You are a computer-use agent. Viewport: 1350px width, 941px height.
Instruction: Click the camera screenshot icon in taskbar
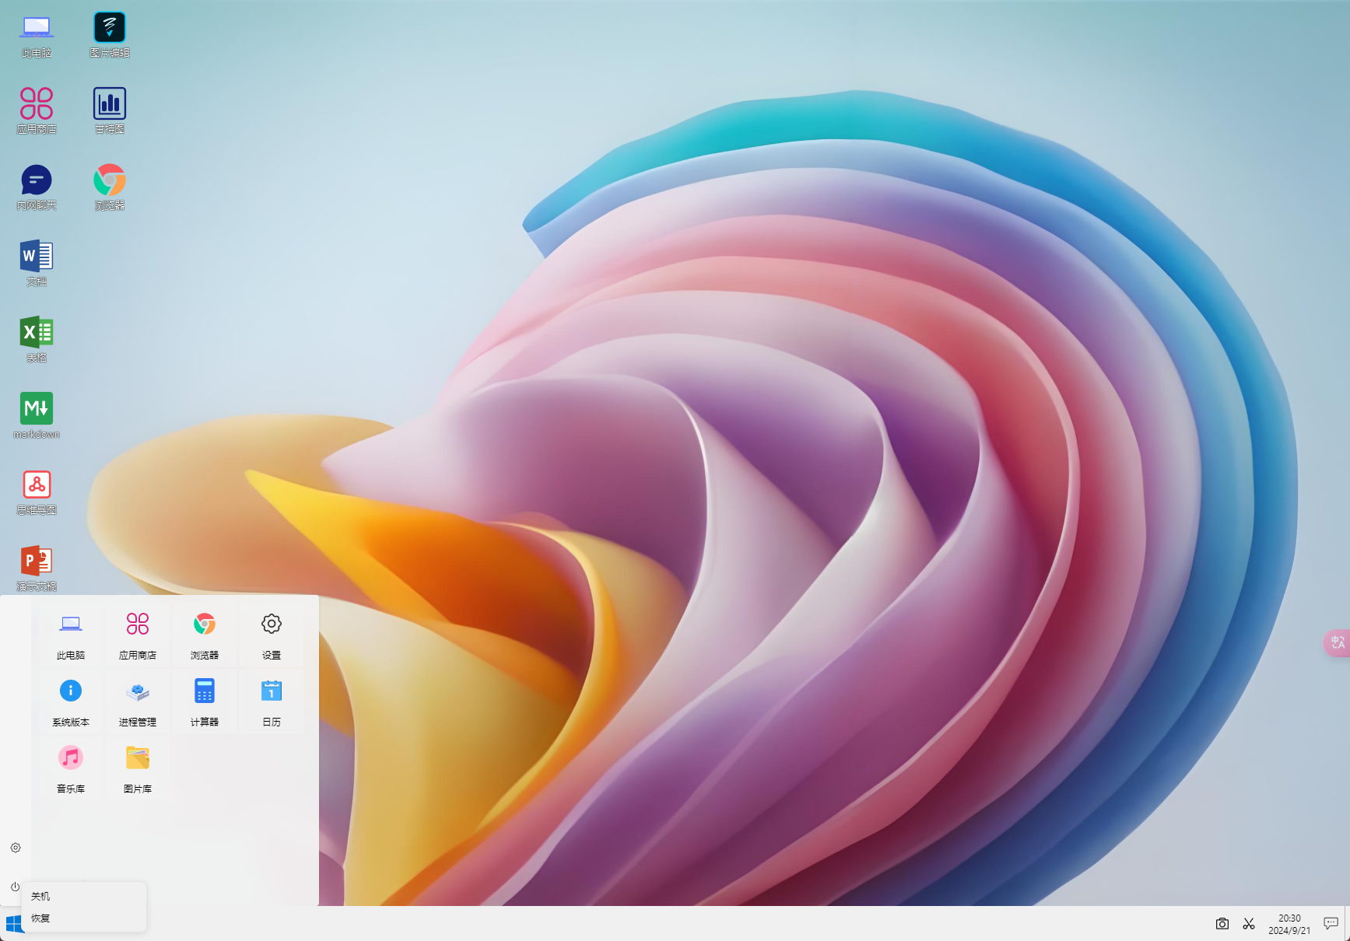point(1222,924)
